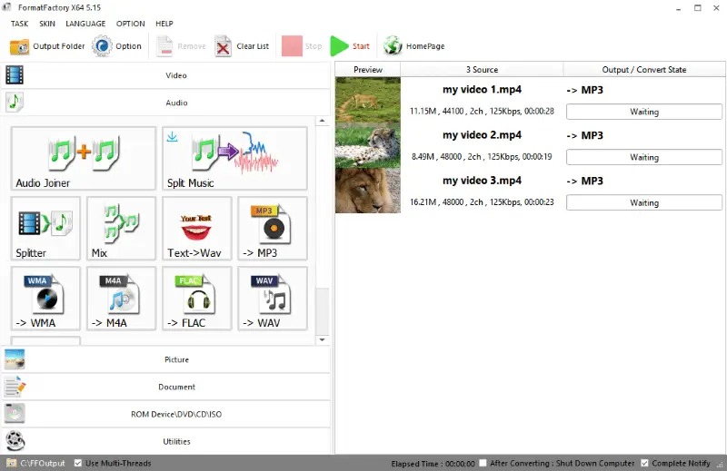This screenshot has width=727, height=471.
Task: Enable After Converting Shut Down Computer
Action: (483, 463)
